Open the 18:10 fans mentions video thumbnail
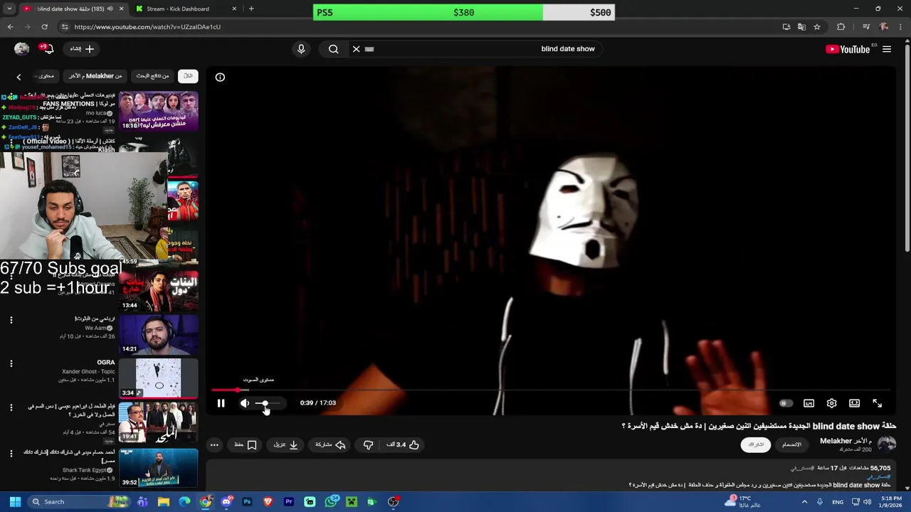 click(x=158, y=112)
